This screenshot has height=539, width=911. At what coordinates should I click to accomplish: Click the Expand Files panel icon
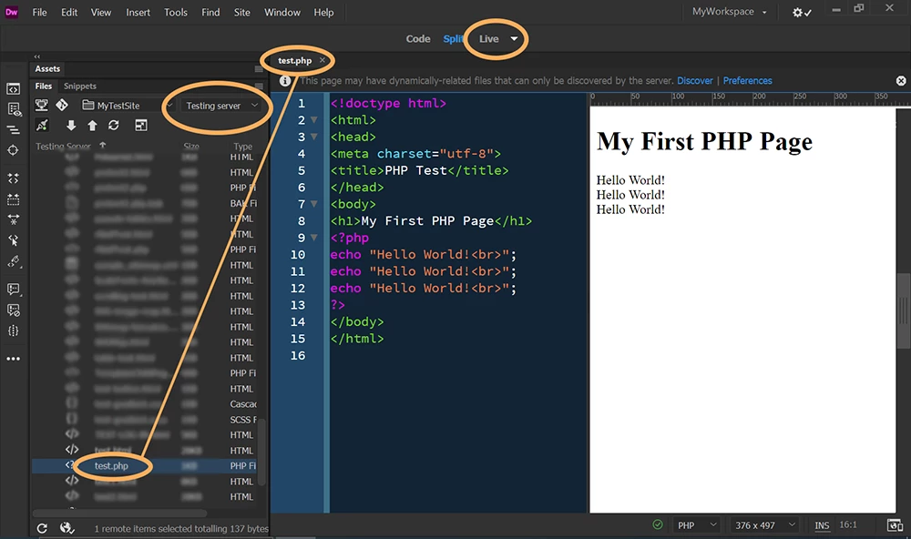[140, 126]
